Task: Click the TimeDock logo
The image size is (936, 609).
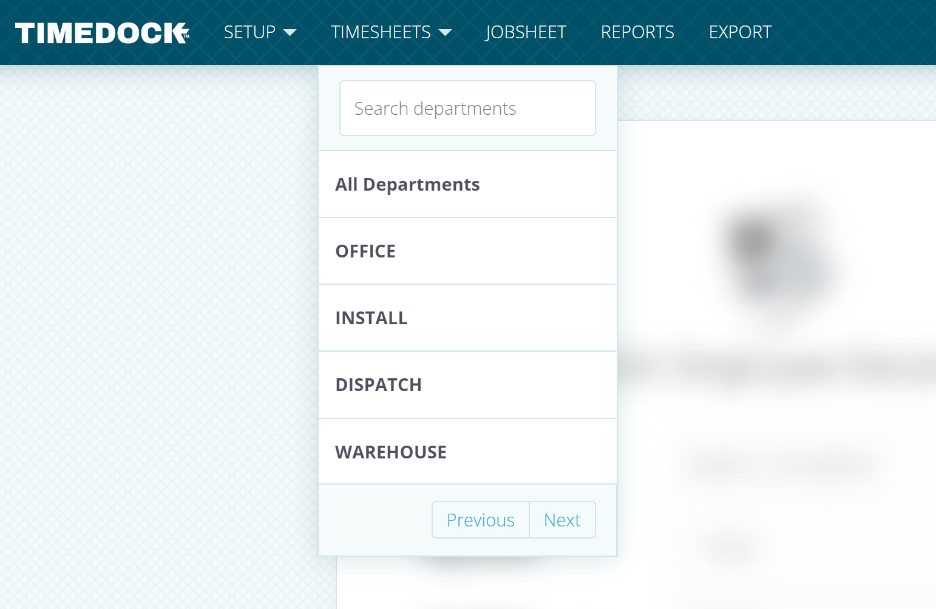Action: (x=102, y=33)
